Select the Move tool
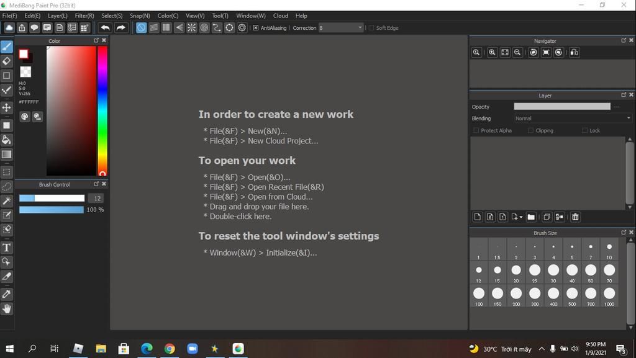Image resolution: width=636 pixels, height=358 pixels. click(6, 108)
